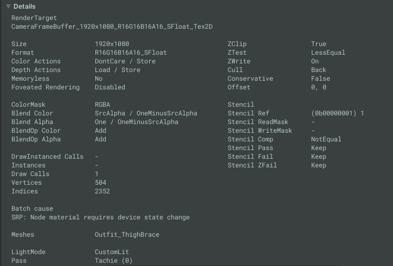393x266 pixels.
Task: Select the Indices count 2352
Action: pos(102,191)
